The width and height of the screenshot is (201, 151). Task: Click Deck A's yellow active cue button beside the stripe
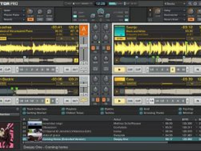point(76,60)
